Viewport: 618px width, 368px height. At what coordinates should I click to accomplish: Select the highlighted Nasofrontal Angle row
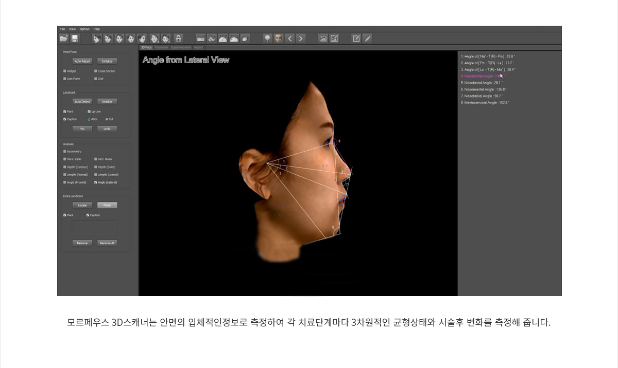[483, 76]
